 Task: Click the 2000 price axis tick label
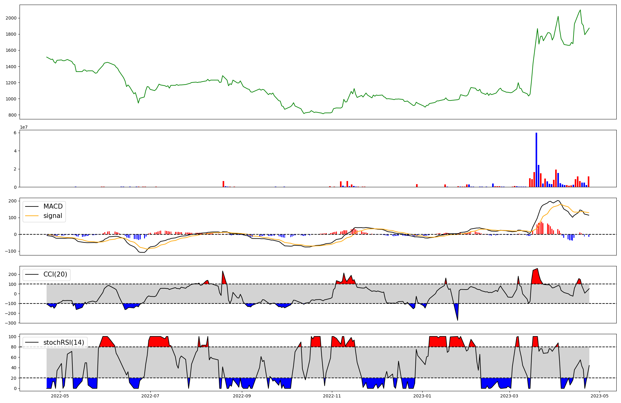click(x=11, y=18)
